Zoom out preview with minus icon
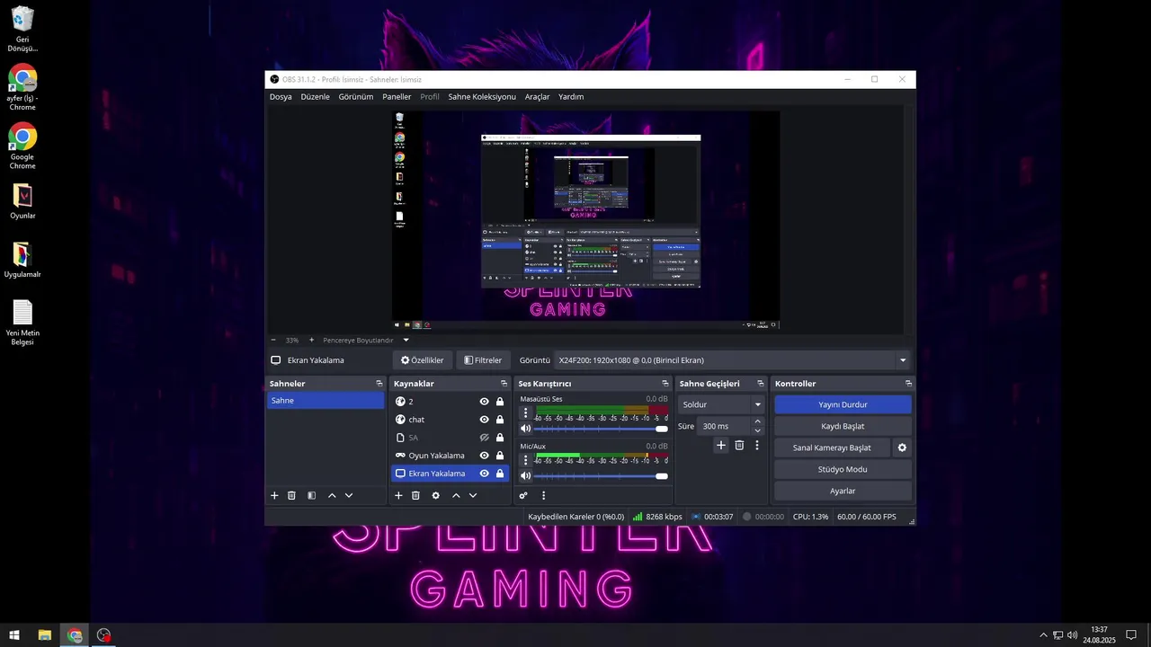This screenshot has height=647, width=1151. point(273,340)
